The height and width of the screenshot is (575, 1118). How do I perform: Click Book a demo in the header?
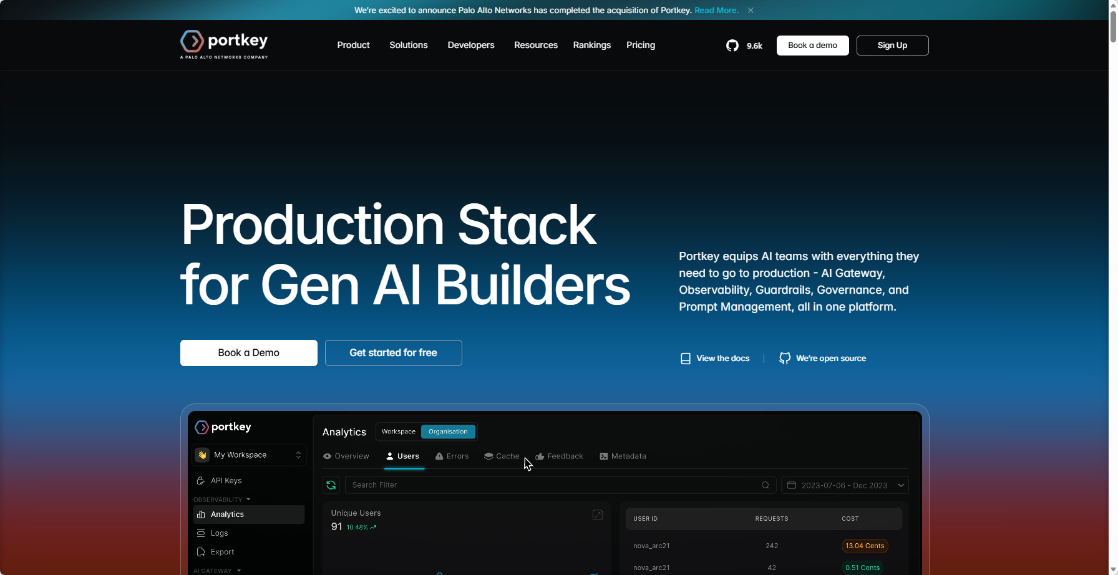813,46
